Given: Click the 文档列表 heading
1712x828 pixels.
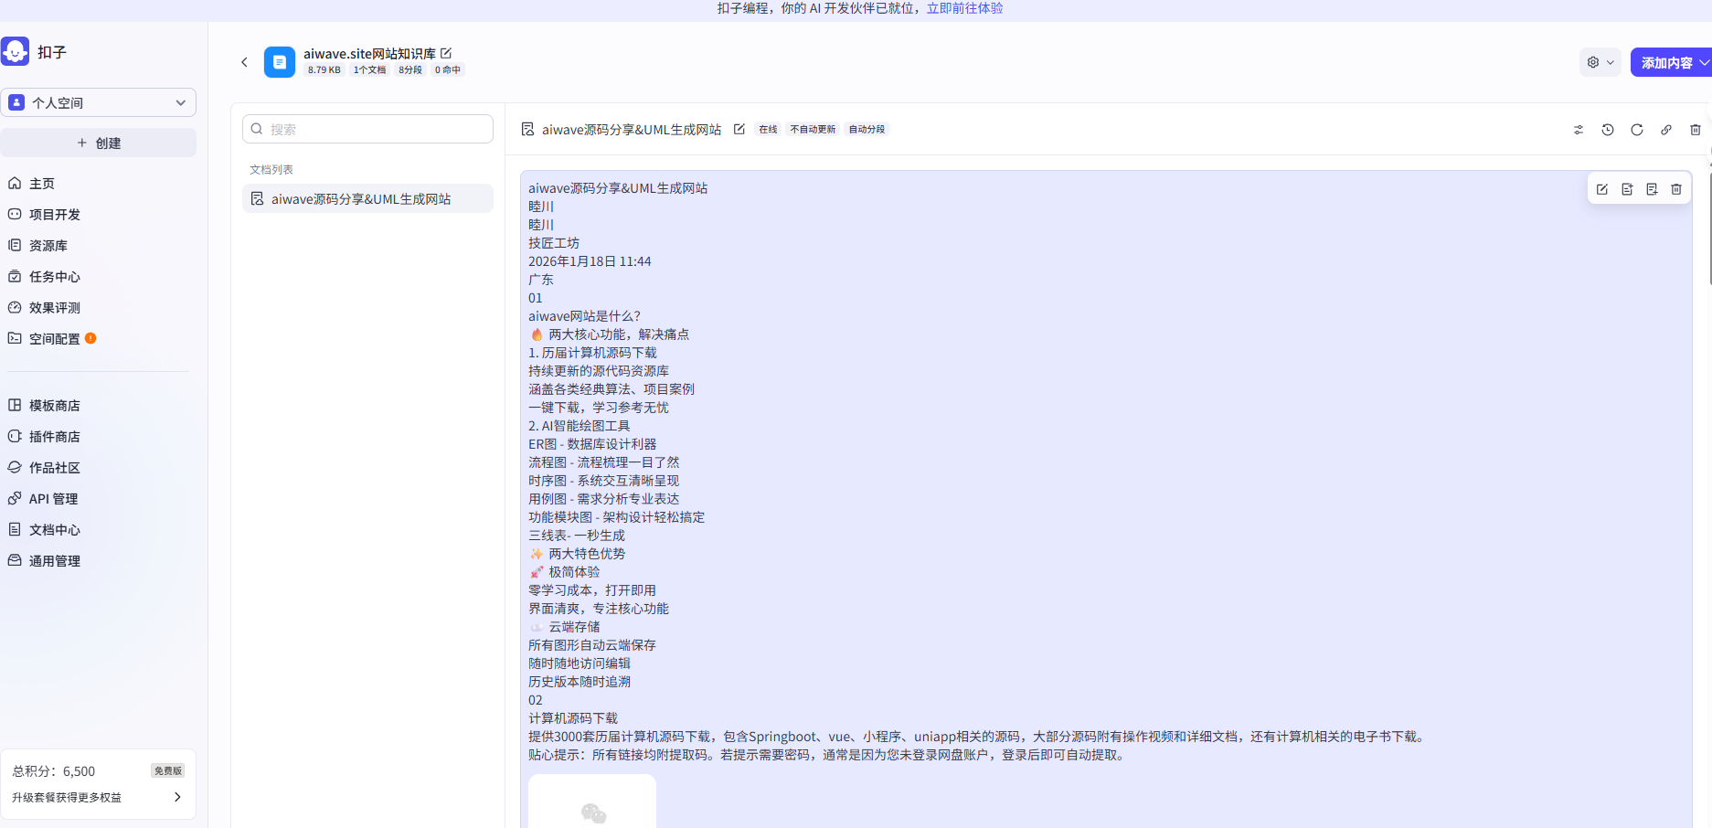Looking at the screenshot, I should point(271,170).
